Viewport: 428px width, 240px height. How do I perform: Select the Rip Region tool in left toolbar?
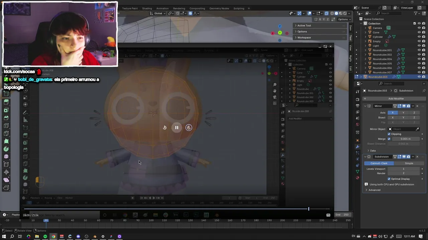tap(6, 188)
